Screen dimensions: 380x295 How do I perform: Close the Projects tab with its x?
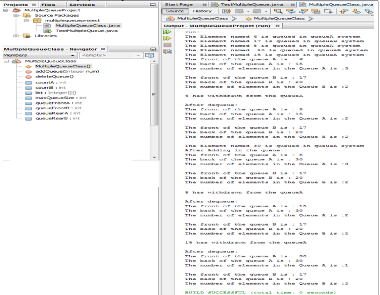coord(34,5)
